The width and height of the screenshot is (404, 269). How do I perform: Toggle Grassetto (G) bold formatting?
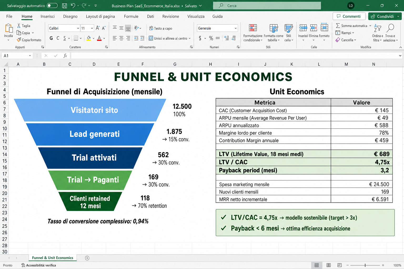point(51,38)
